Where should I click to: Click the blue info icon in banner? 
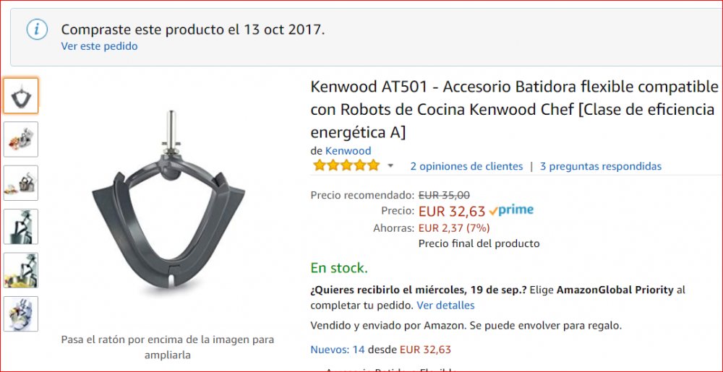tap(37, 30)
